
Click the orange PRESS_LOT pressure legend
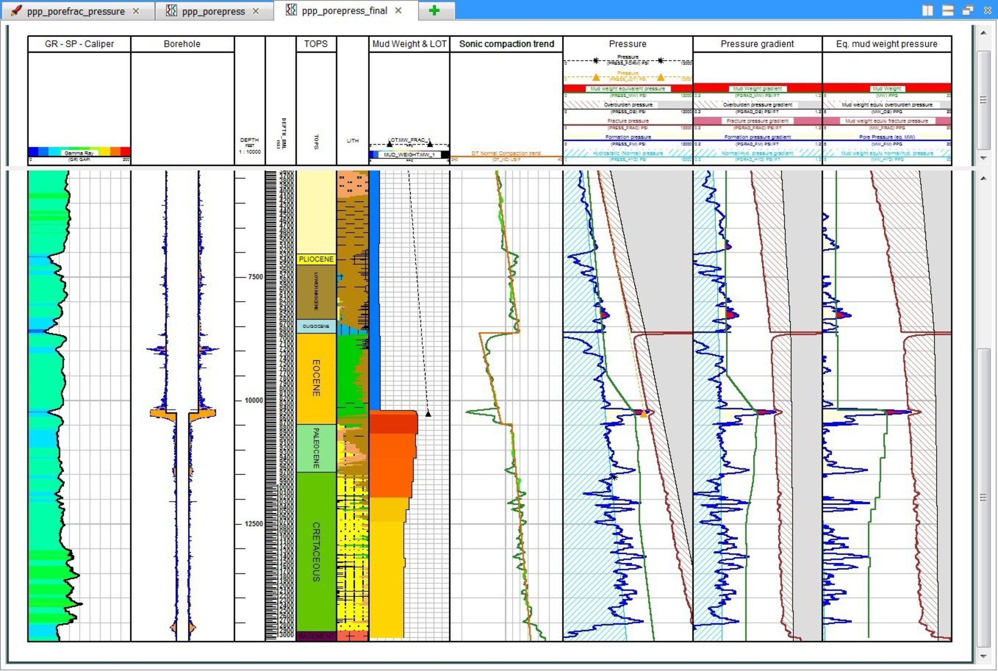click(x=628, y=76)
